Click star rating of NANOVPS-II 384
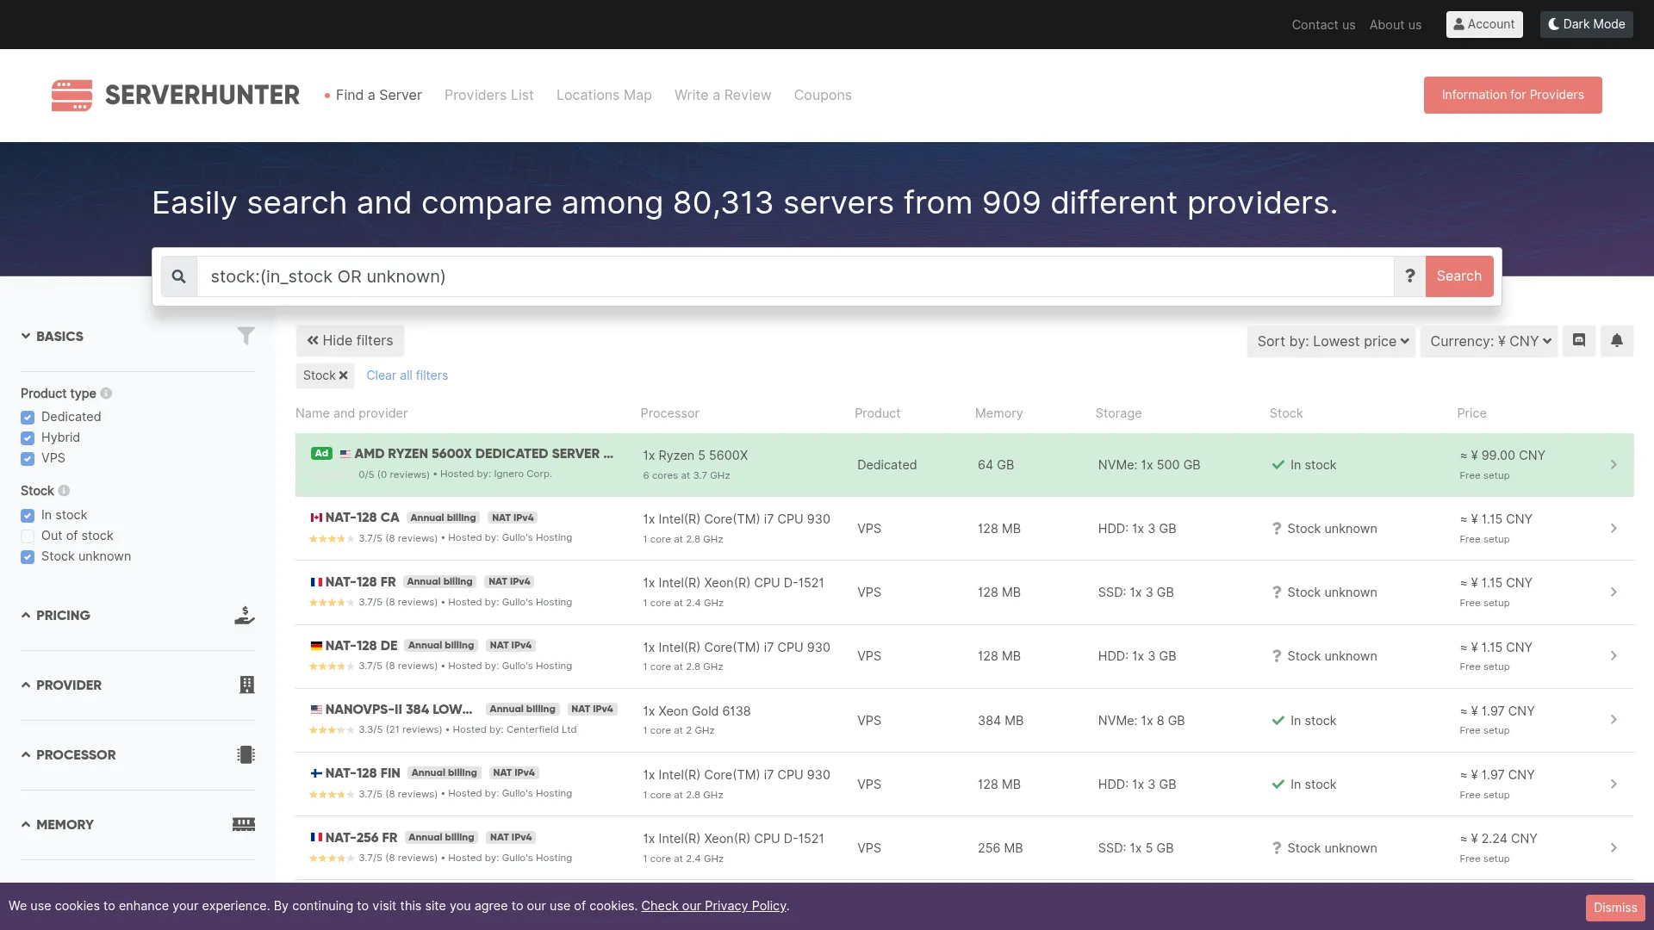Image resolution: width=1654 pixels, height=930 pixels. (x=332, y=730)
